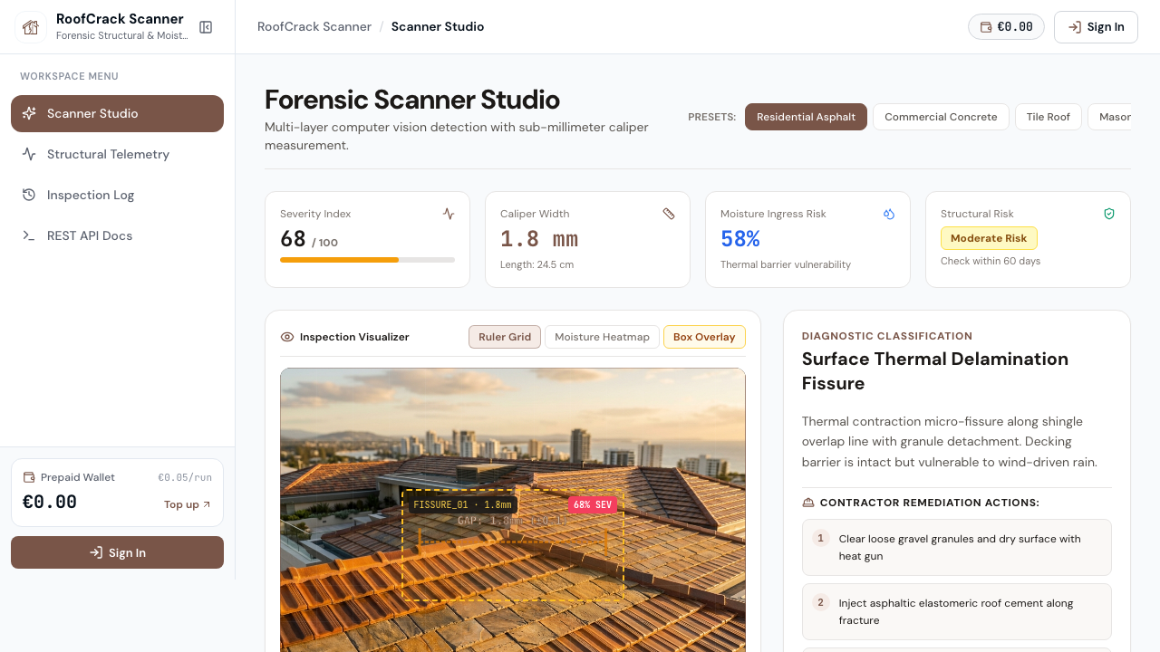The width and height of the screenshot is (1160, 652).
Task: Toggle the Ruler Grid overlay
Action: 505,337
